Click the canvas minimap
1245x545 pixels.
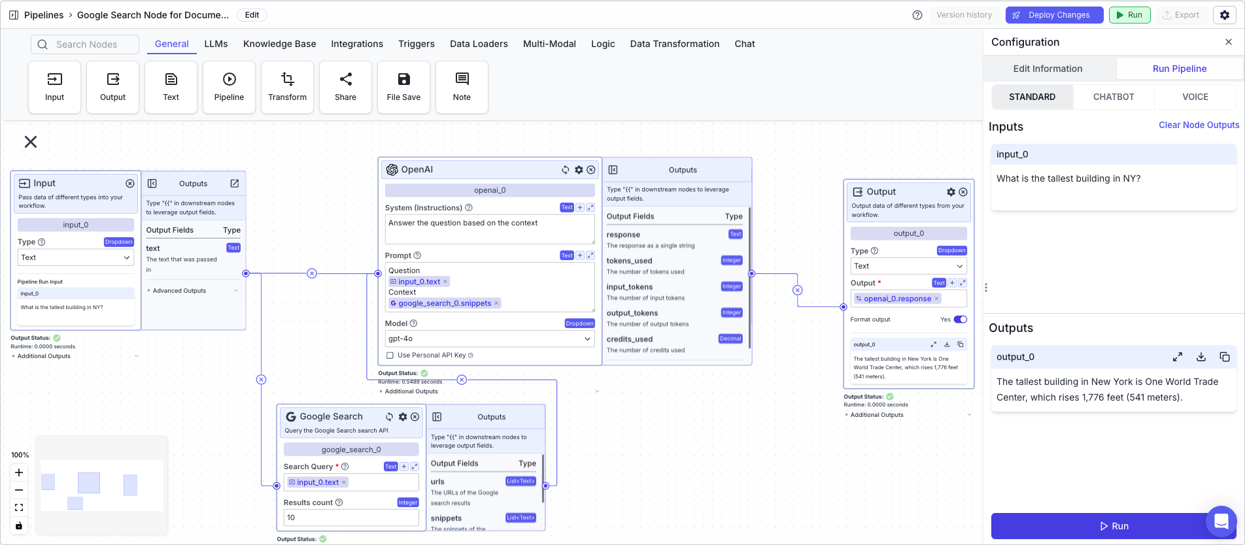click(x=102, y=486)
